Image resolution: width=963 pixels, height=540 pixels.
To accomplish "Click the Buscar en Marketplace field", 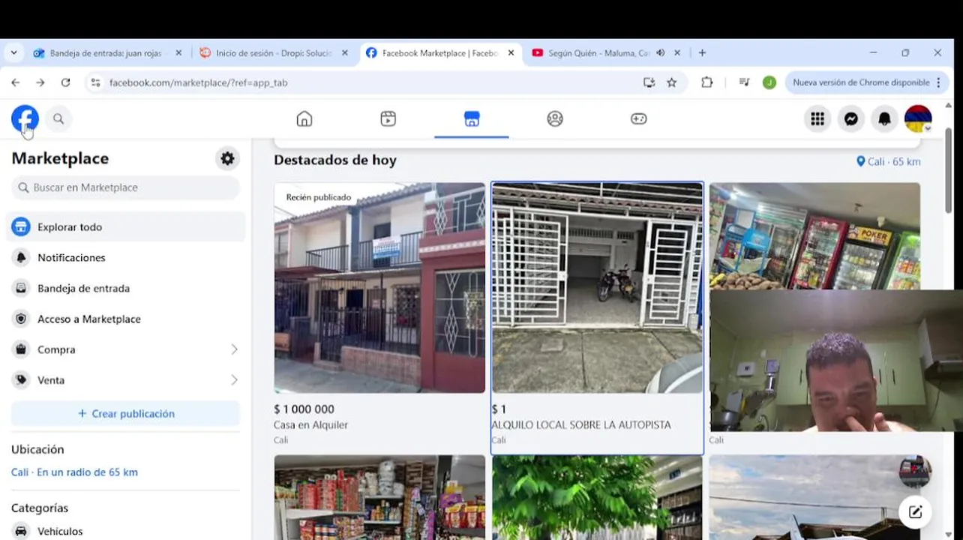I will tap(125, 187).
